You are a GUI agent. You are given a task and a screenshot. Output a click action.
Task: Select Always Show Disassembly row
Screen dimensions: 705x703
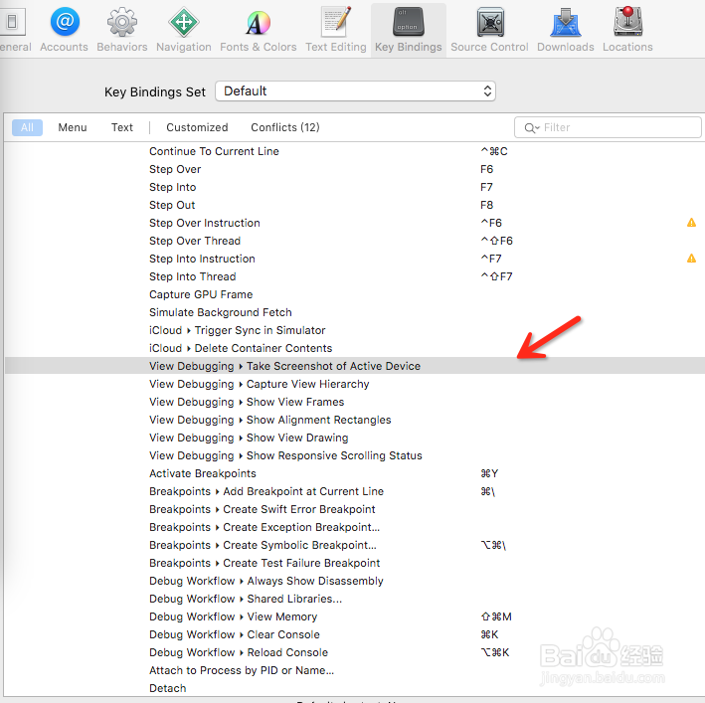(354, 581)
